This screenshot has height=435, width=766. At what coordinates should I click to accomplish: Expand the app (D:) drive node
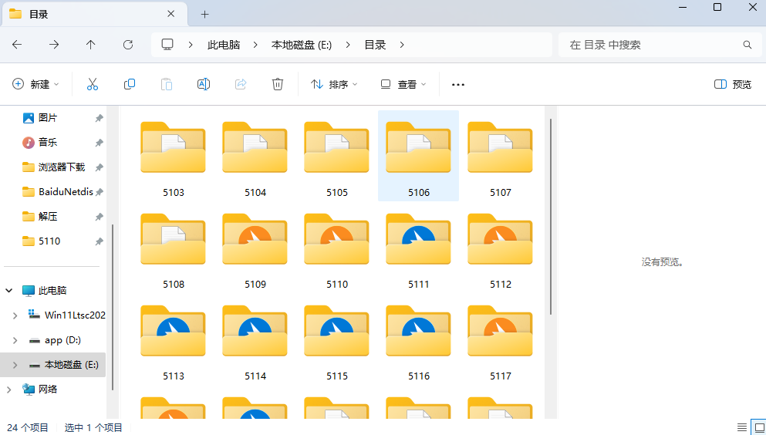(15, 340)
